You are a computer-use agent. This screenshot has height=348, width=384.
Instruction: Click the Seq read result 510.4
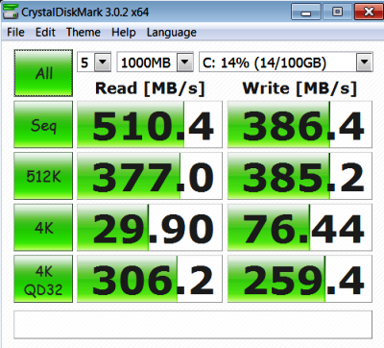(150, 124)
